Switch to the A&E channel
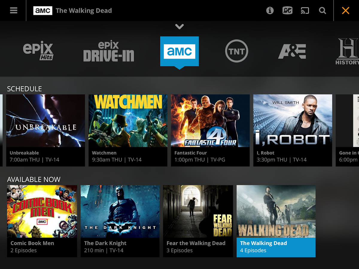 [x=292, y=51]
